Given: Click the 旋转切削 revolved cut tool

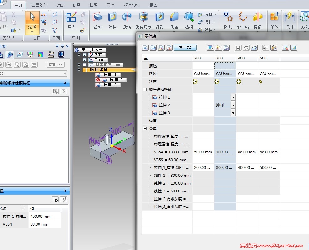Looking at the screenshot, I should coord(143,20).
